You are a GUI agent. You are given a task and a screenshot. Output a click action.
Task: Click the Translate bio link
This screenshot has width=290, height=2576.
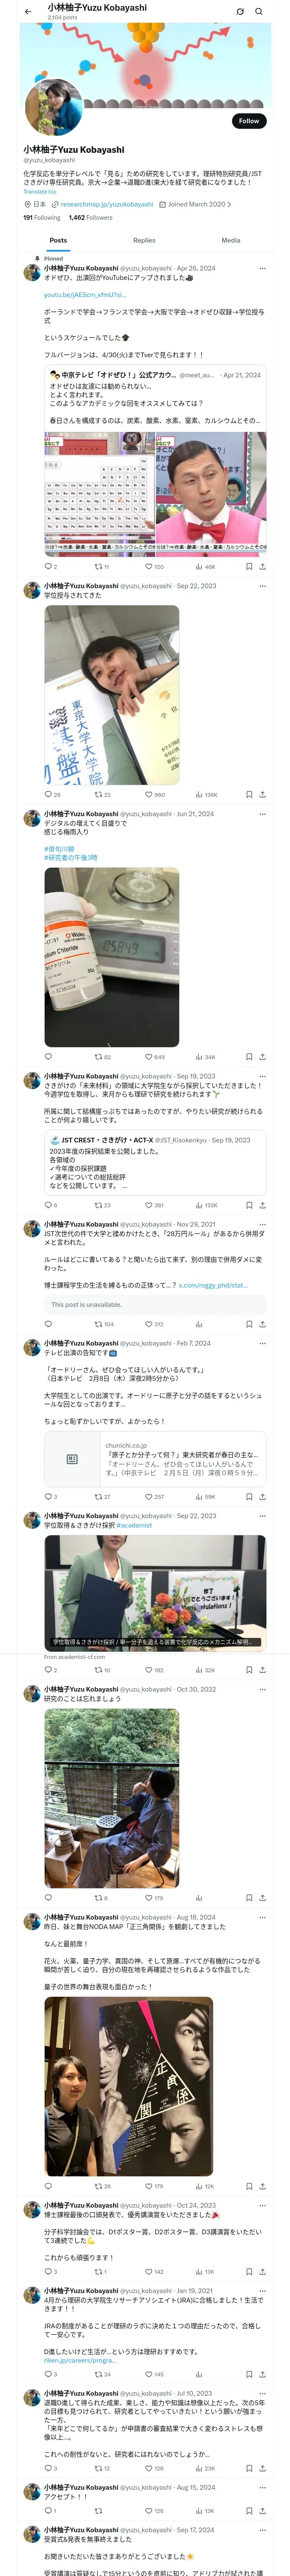coord(40,191)
